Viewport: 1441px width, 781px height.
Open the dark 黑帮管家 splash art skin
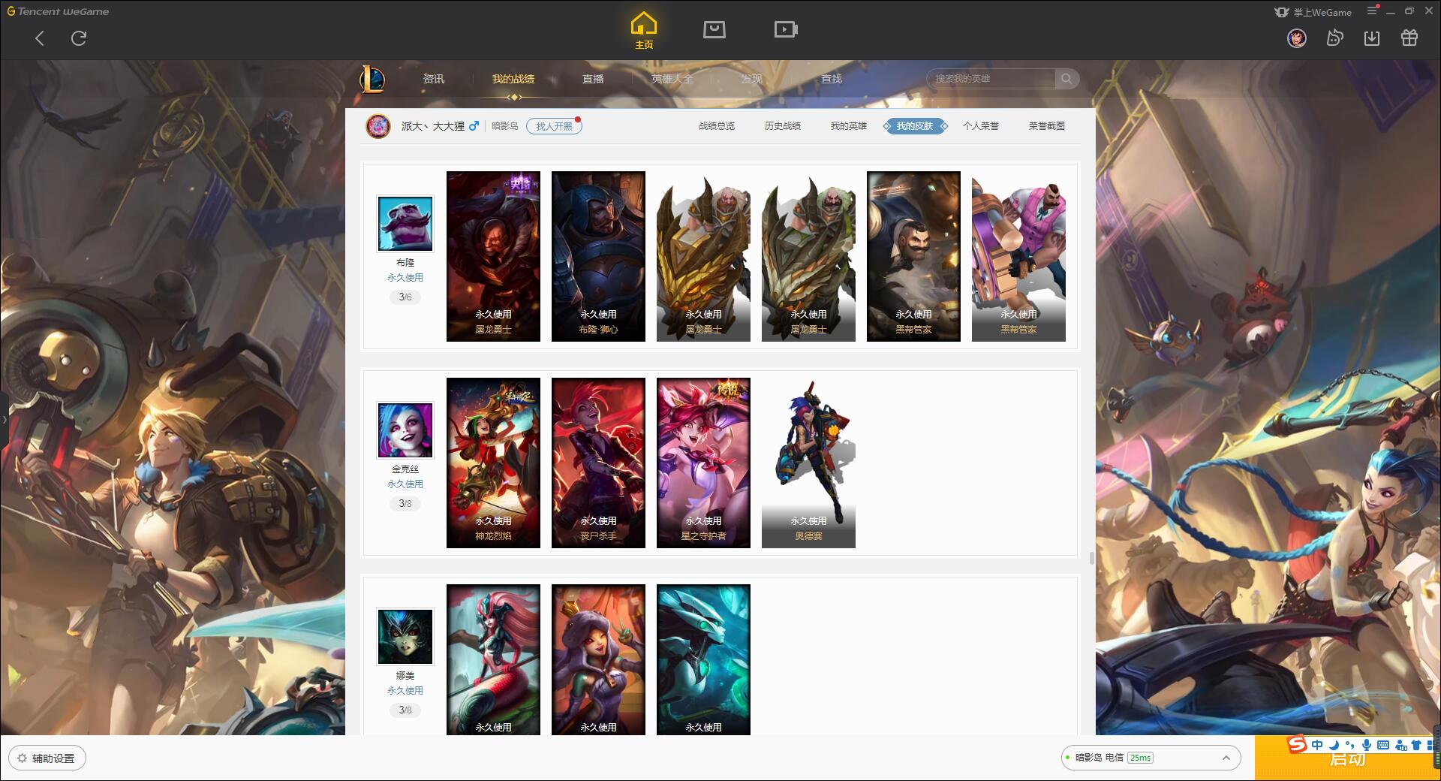point(913,256)
